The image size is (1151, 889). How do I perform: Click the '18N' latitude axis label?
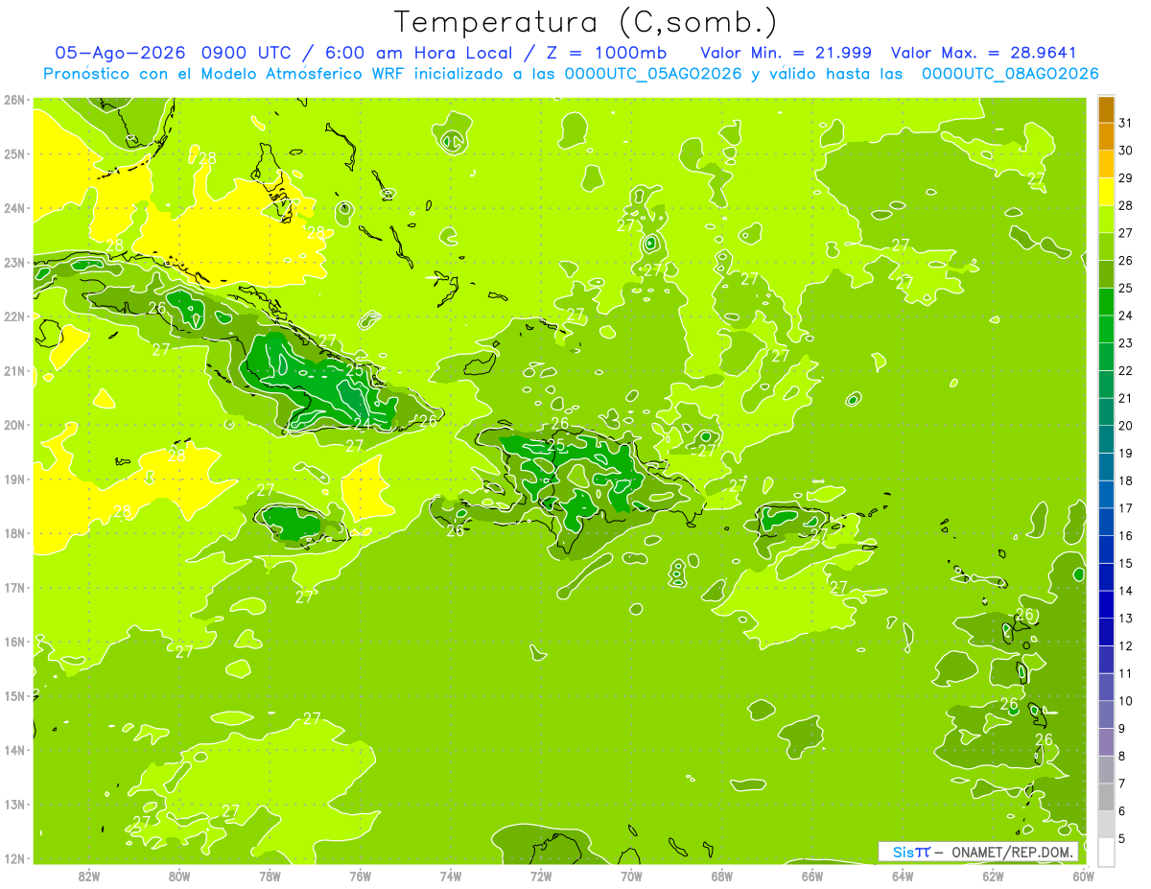point(14,533)
